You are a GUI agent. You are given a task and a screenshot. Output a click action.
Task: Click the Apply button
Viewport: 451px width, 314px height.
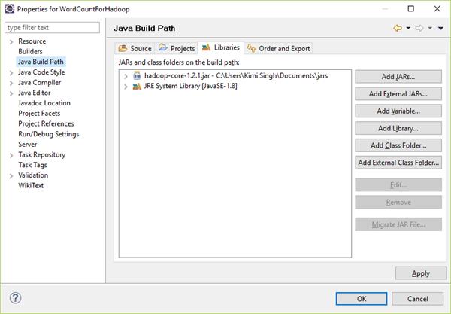(420, 273)
